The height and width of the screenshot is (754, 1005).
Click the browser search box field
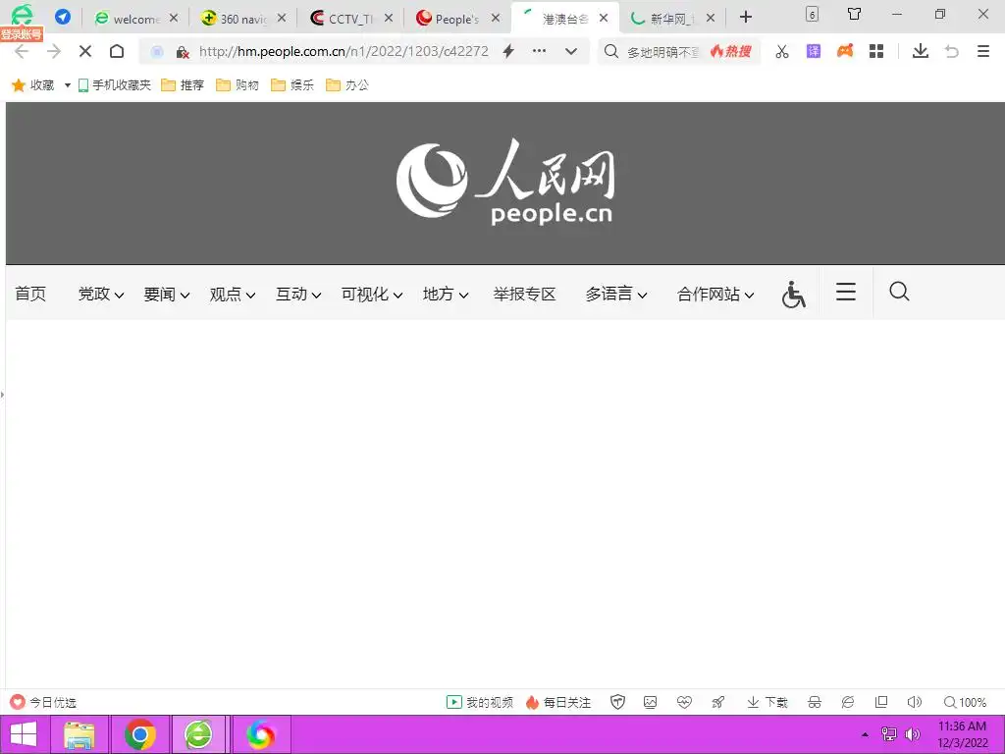click(662, 51)
